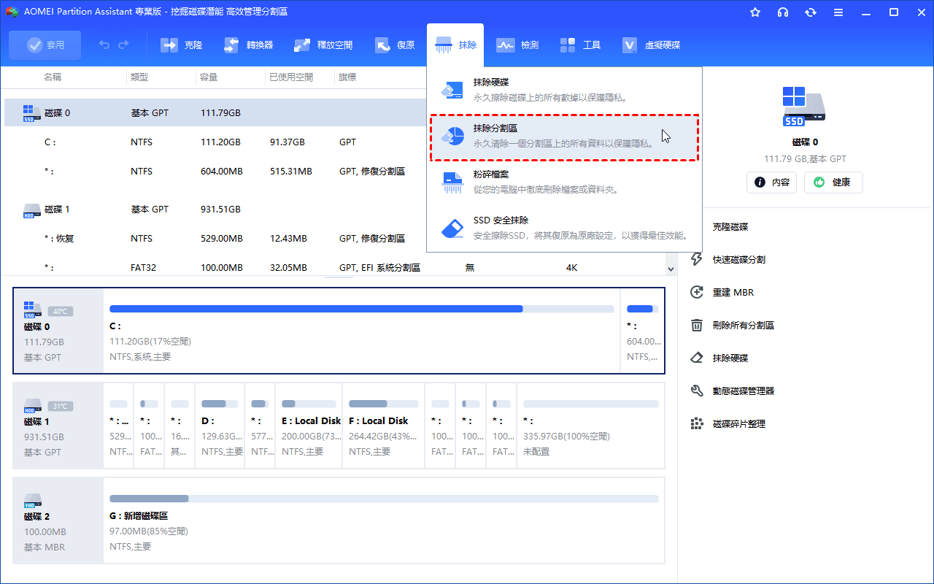This screenshot has height=584, width=934.
Task: Open the title bar hamburger menu
Action: tap(838, 12)
